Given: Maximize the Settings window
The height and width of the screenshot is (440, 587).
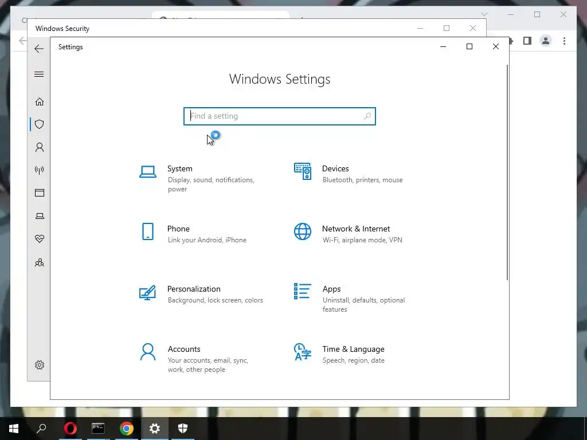Looking at the screenshot, I should (469, 46).
